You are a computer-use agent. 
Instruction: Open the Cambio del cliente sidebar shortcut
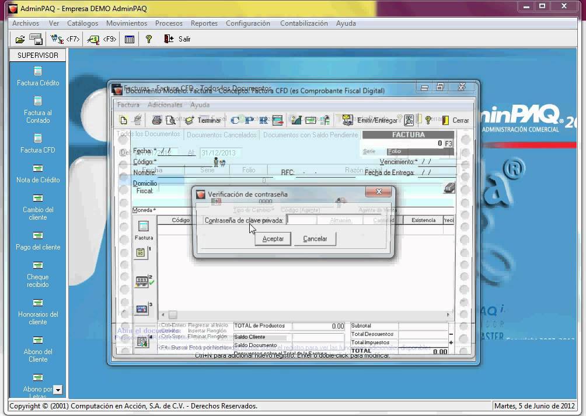[38, 207]
